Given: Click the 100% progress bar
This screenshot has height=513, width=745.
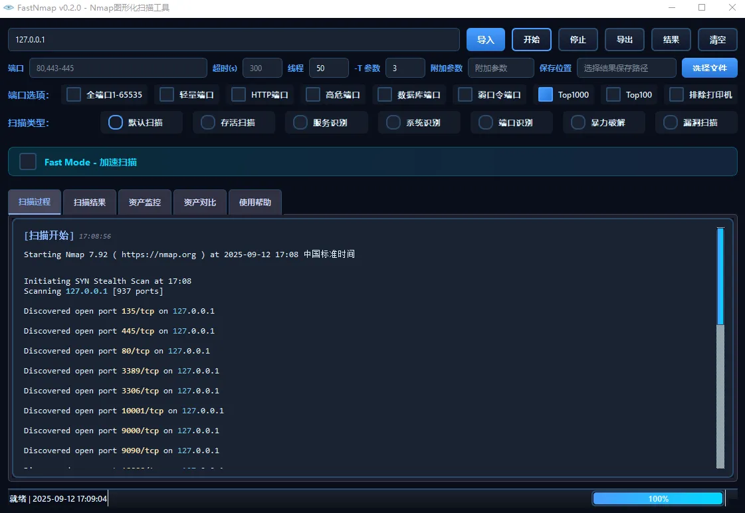Looking at the screenshot, I should pos(657,498).
